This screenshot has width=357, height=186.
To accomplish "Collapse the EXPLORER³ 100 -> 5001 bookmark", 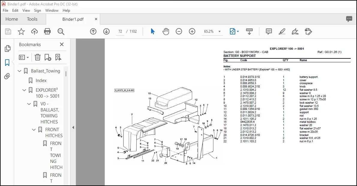I will (x=24, y=90).
